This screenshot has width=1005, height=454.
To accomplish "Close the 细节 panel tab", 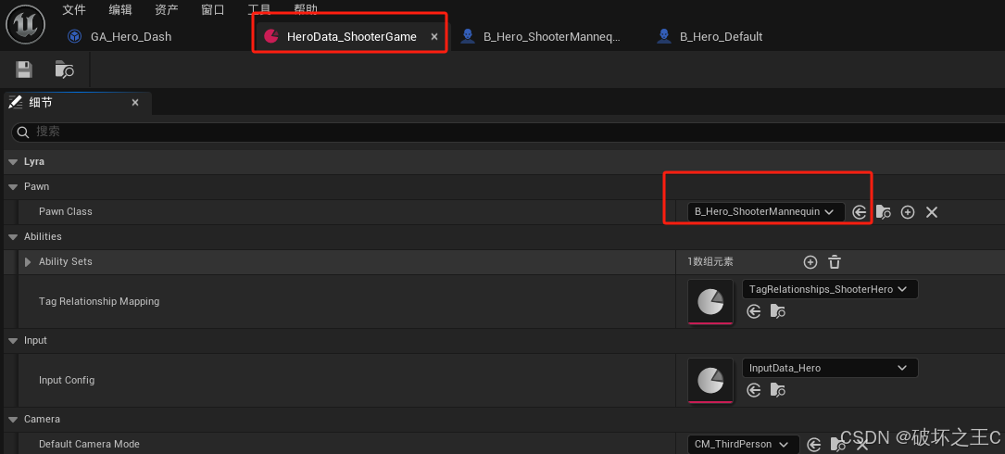I will point(135,103).
